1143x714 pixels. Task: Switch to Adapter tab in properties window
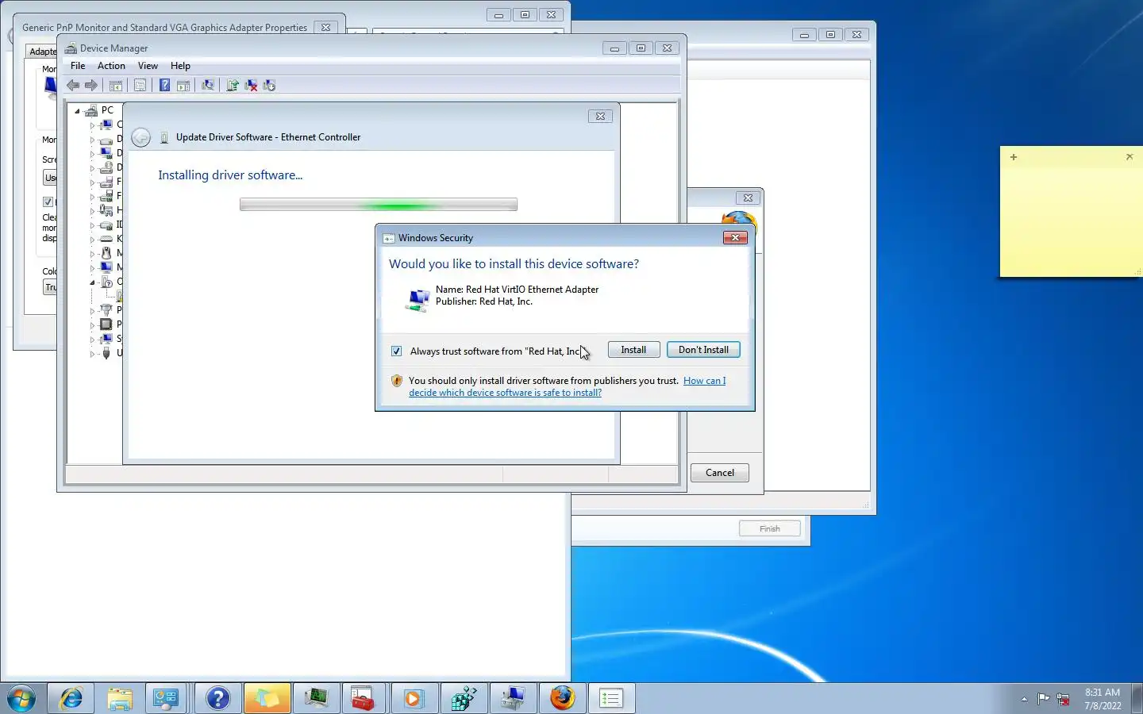coord(43,52)
